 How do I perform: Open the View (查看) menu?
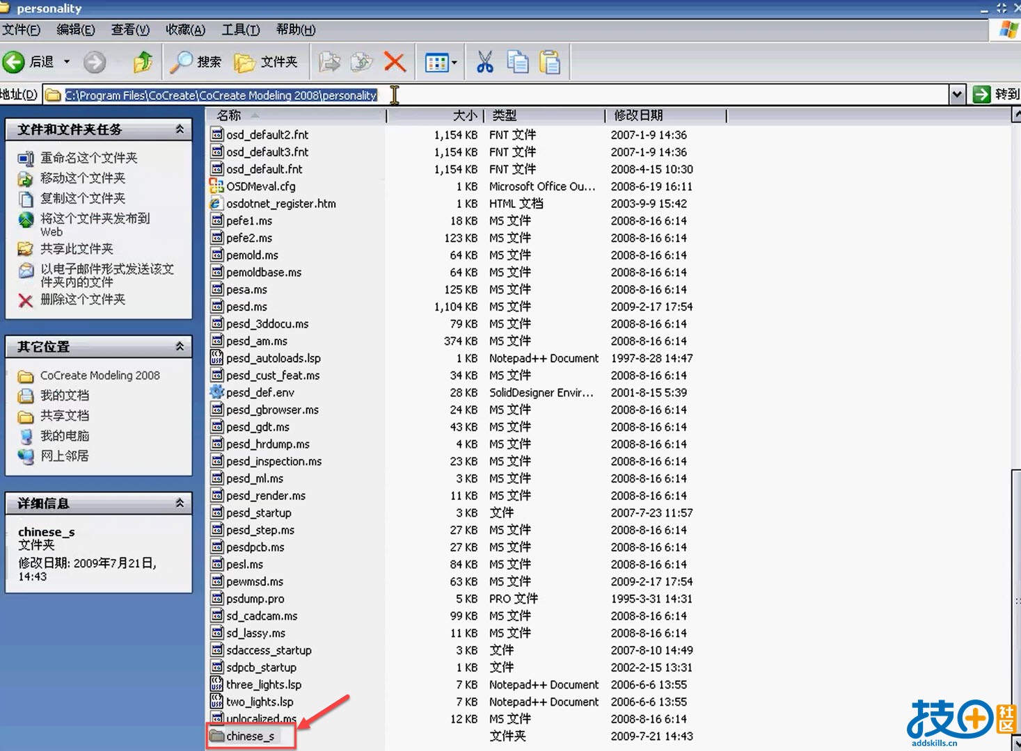tap(130, 29)
